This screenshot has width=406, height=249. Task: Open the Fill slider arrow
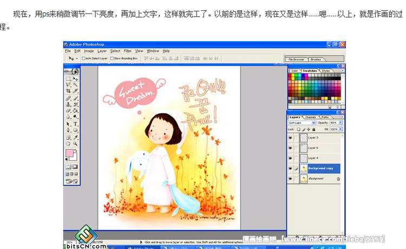point(340,129)
